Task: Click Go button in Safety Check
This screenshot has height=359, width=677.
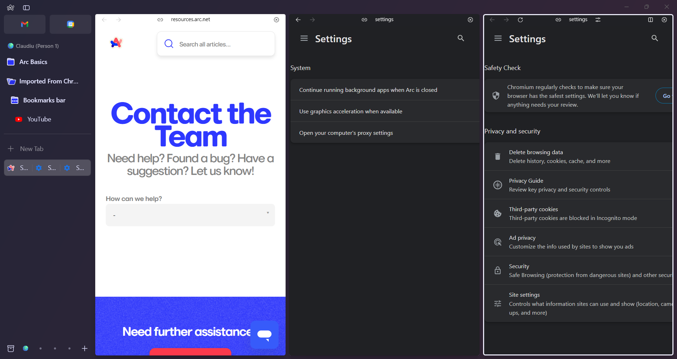Action: (x=665, y=96)
